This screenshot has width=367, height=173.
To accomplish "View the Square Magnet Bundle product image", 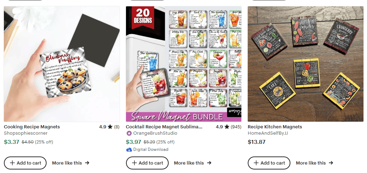I will 184,64.
